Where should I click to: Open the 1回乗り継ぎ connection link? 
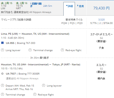(x=36, y=5)
